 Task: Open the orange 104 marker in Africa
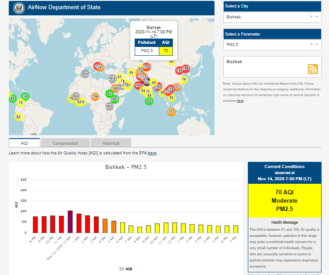[95, 96]
